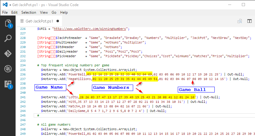Click the comment '# All game numbers'
Image resolution: width=255 pixels, height=136 pixels.
(54, 124)
